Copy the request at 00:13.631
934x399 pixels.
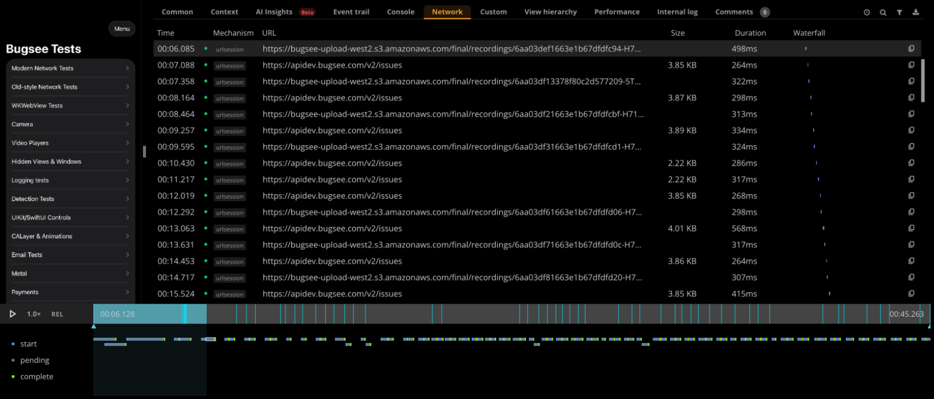coord(911,245)
